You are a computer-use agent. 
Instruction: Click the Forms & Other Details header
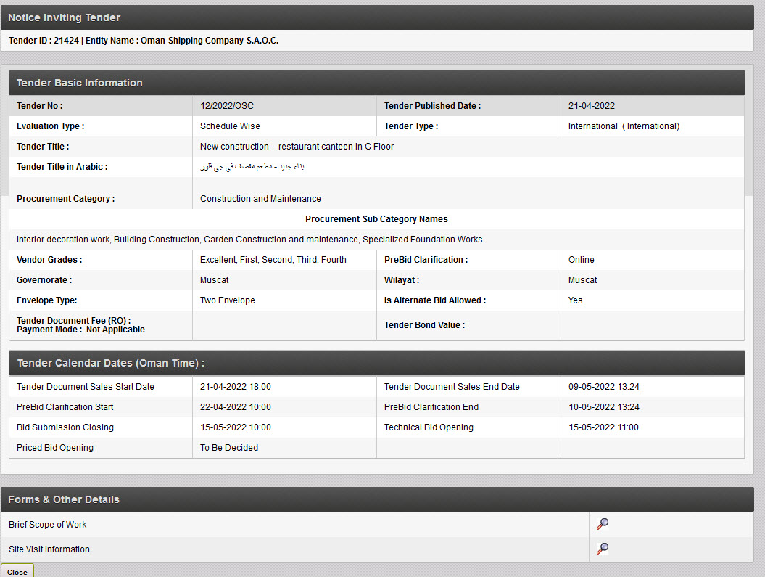[64, 499]
